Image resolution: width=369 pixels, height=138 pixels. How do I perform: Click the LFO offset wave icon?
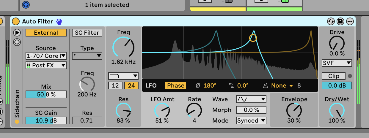232,85
